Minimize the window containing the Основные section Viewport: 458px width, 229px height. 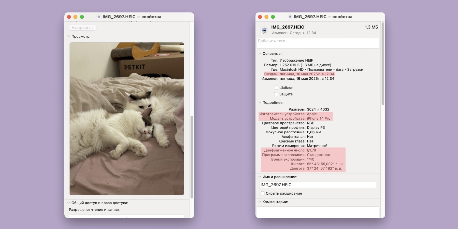click(x=266, y=17)
